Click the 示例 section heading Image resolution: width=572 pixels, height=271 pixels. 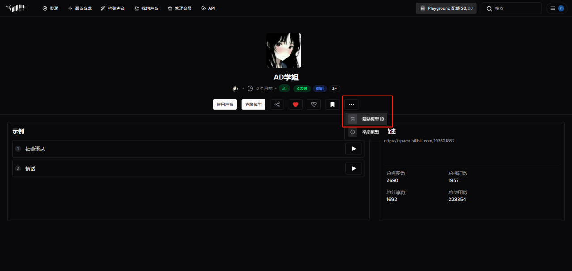pos(18,131)
